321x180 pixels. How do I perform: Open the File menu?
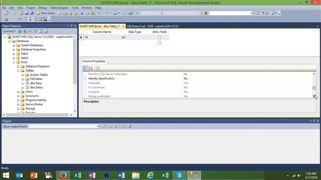[x=4, y=8]
